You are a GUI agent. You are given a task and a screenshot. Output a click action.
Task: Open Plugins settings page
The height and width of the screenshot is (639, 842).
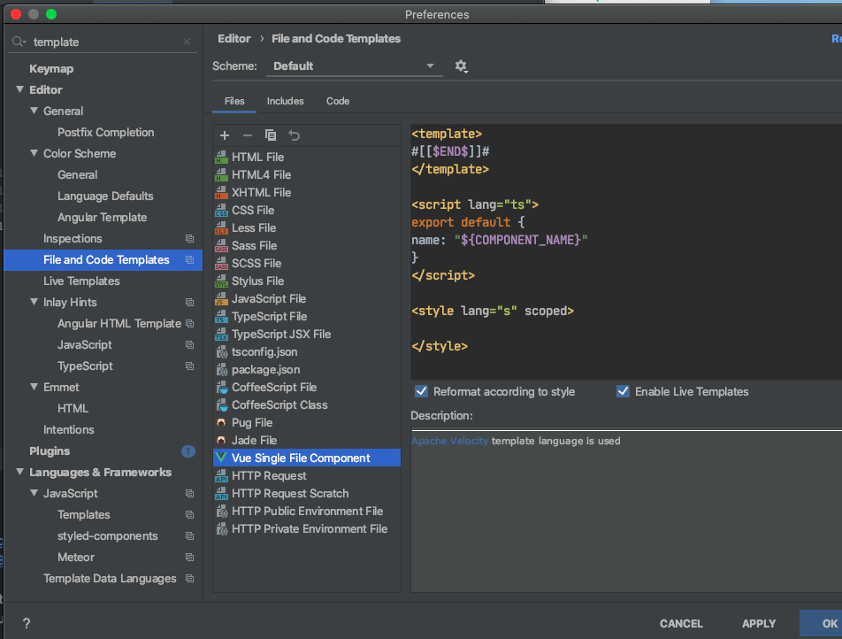pyautogui.click(x=50, y=450)
